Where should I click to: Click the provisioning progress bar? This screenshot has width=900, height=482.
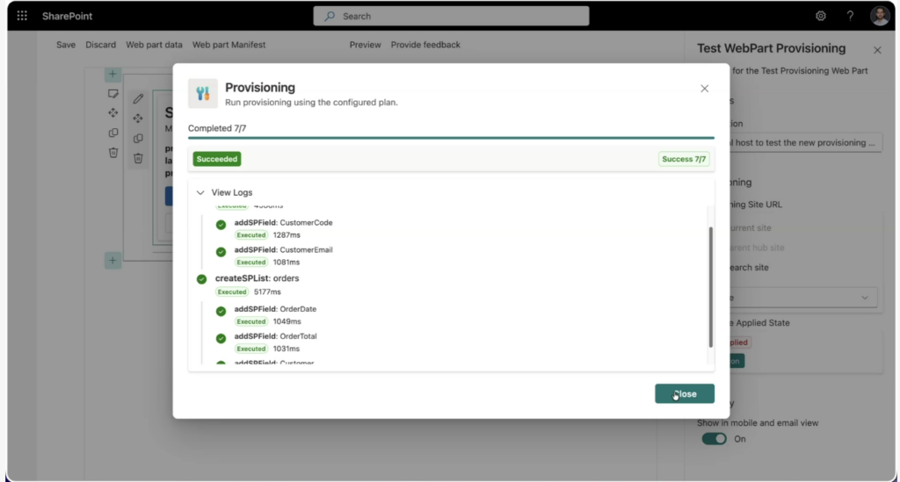(x=451, y=138)
